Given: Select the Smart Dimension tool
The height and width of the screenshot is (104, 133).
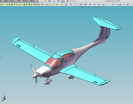Looking at the screenshot, I should point(71,5).
